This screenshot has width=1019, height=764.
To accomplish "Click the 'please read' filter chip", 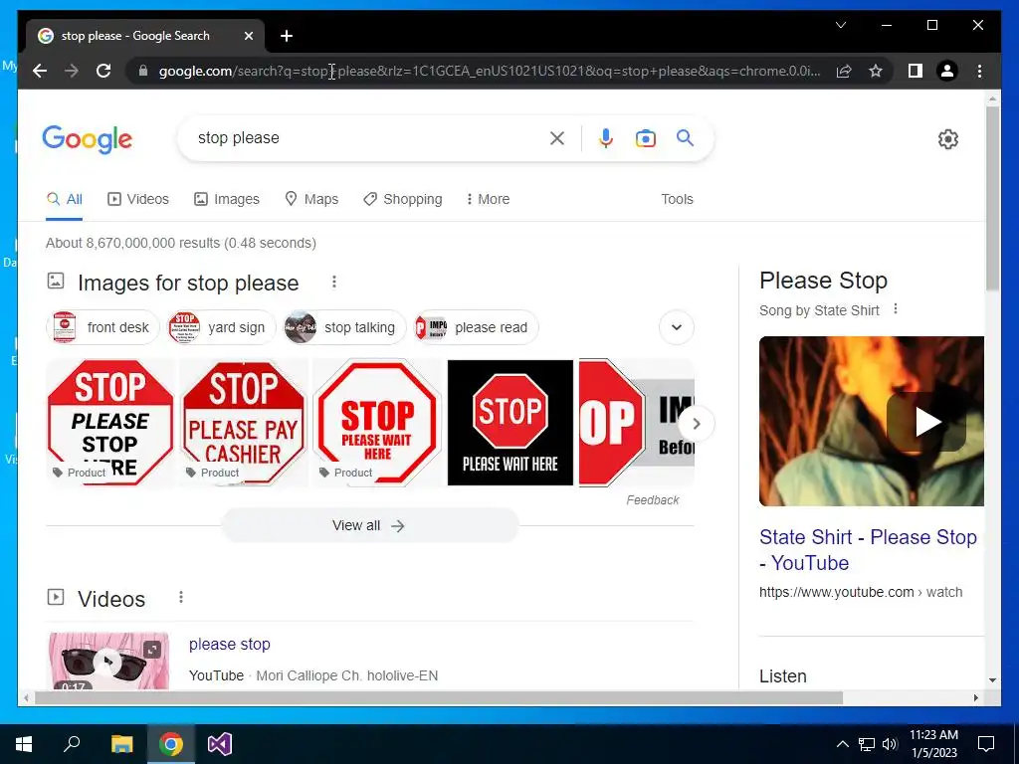I will 476,327.
